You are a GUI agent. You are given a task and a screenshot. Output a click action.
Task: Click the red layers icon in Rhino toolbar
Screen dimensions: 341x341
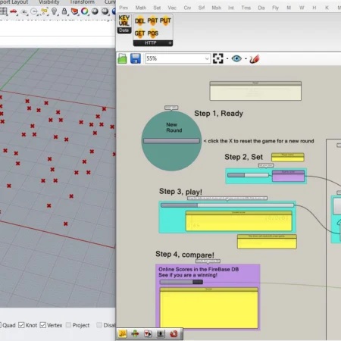coord(74,11)
